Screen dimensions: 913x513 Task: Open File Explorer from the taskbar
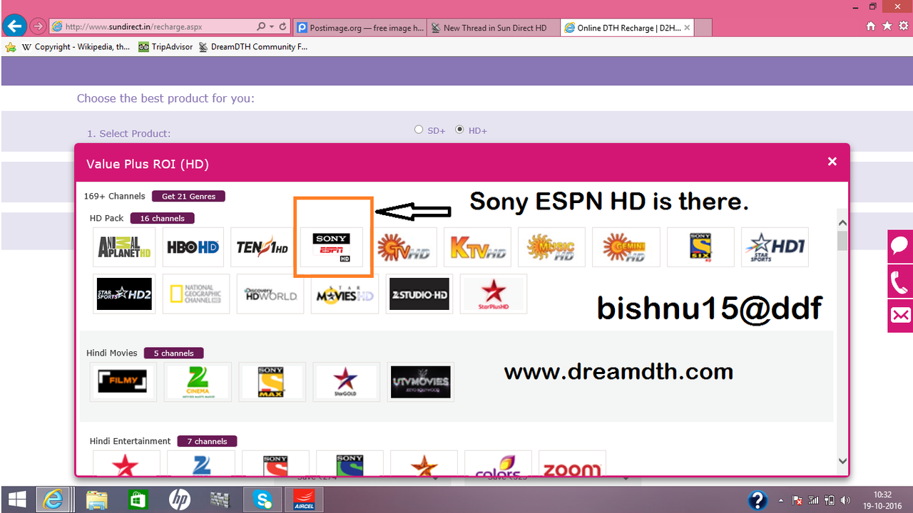[x=96, y=499]
